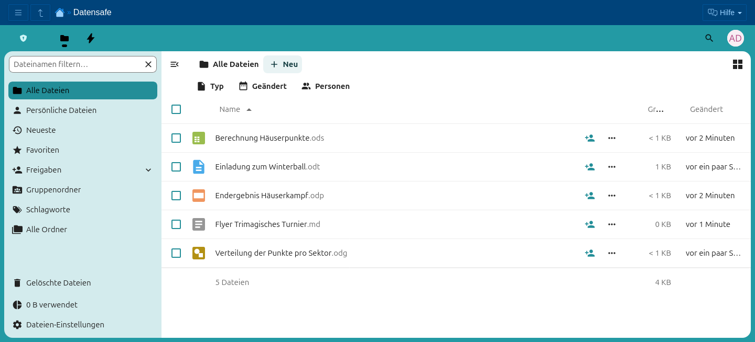Screen dimensions: 755x342
Task: Tick the Flyer Trimagisches Turnier checkbox
Action: (176, 224)
